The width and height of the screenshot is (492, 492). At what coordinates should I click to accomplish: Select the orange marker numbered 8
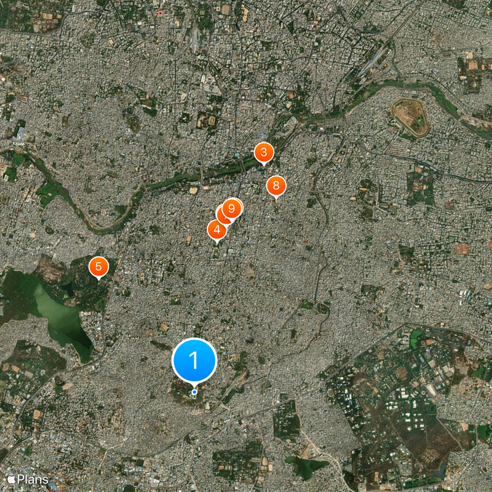[276, 186]
